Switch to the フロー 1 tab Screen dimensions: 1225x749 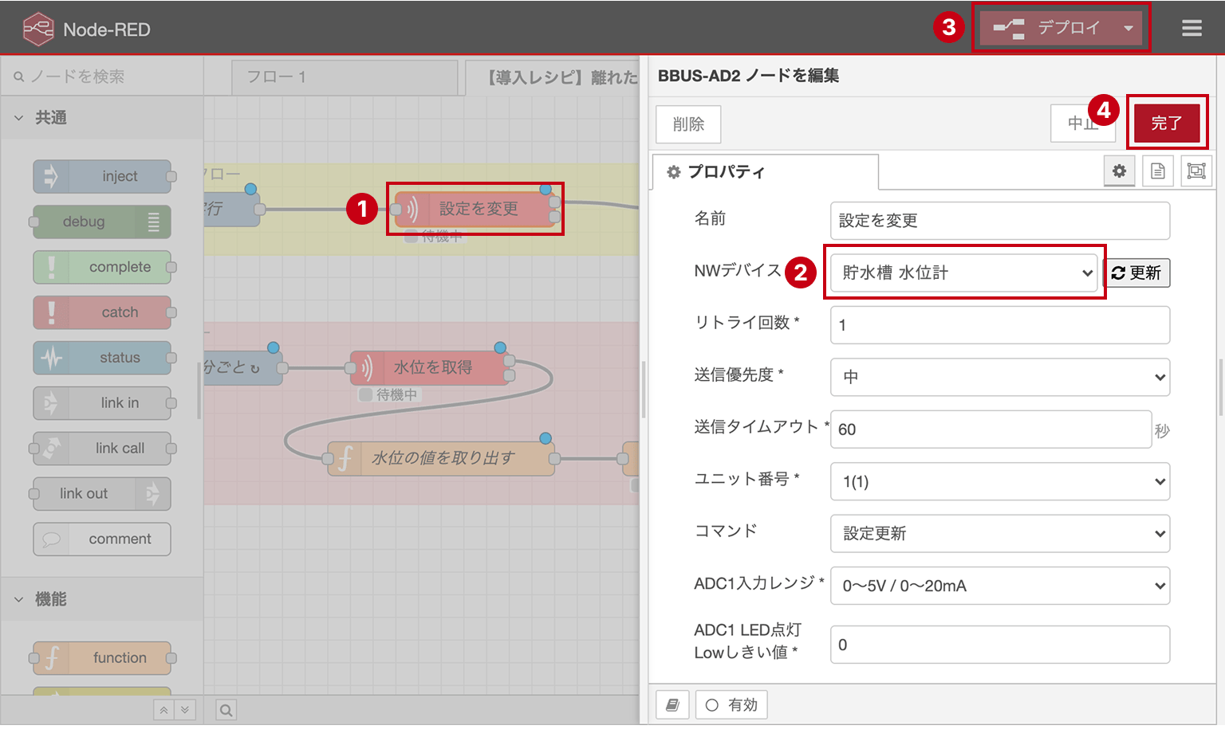[x=345, y=77]
